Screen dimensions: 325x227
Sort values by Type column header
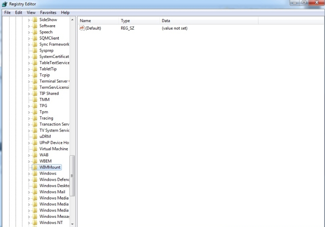(139, 21)
